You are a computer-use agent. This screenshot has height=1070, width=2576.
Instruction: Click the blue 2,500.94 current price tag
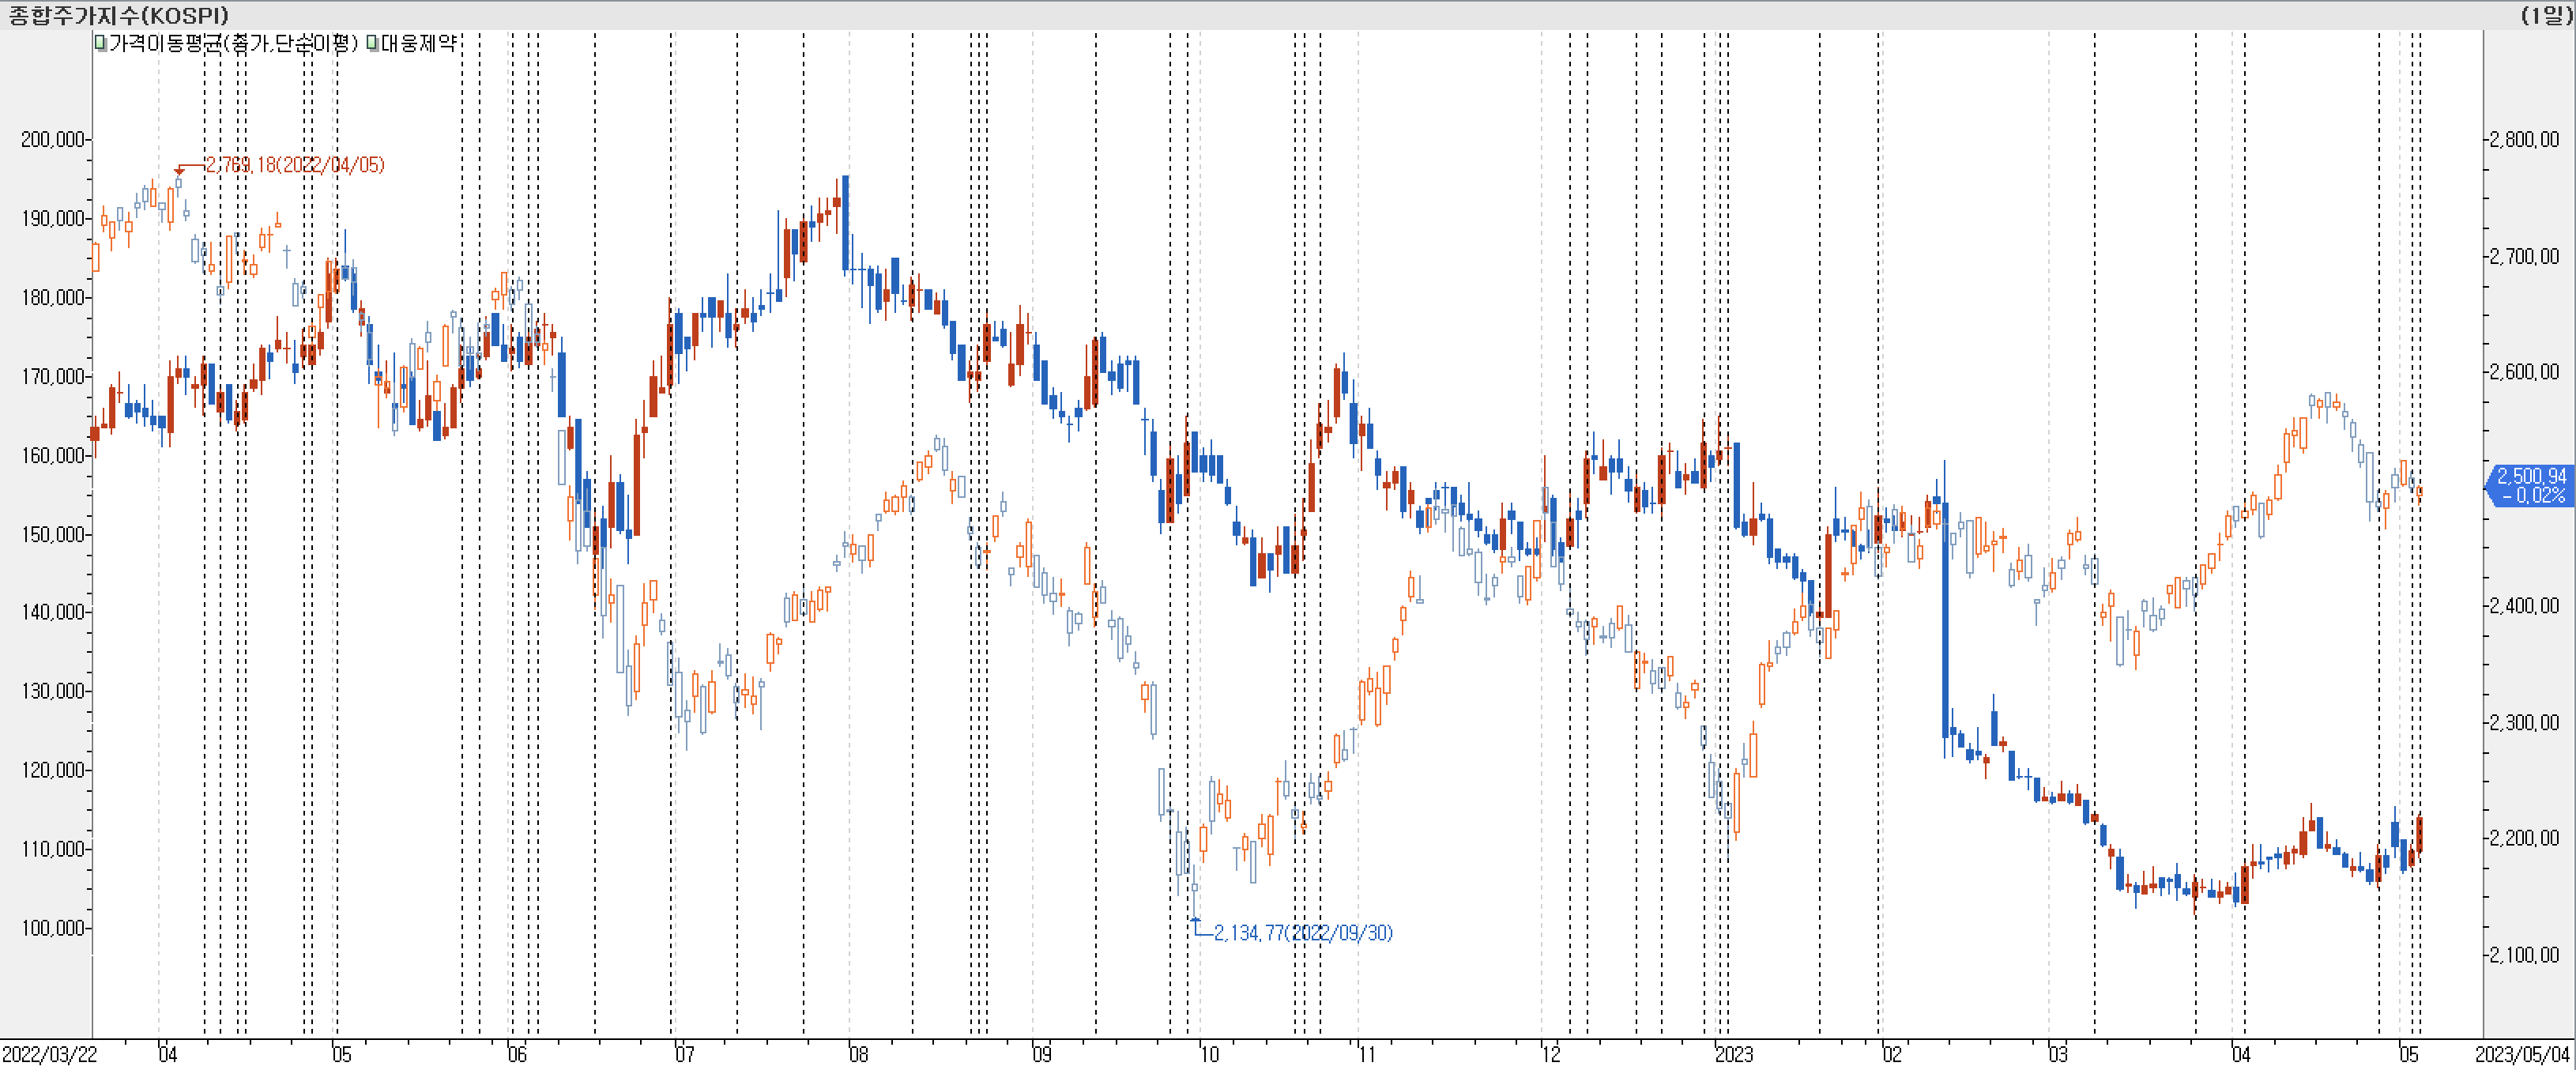pyautogui.click(x=2530, y=486)
